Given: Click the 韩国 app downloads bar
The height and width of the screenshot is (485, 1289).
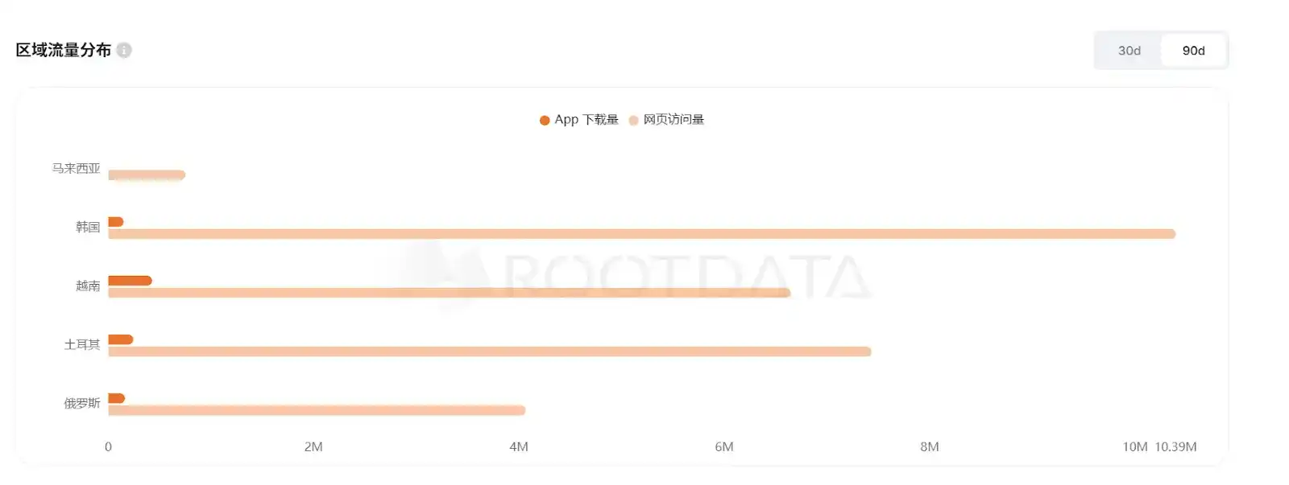Looking at the screenshot, I should point(116,222).
